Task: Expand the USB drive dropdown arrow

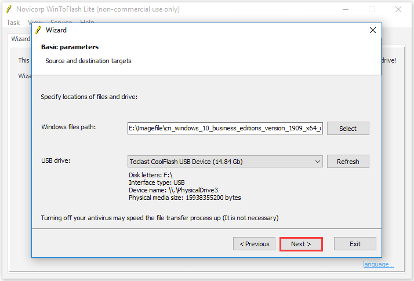Action: coord(318,162)
